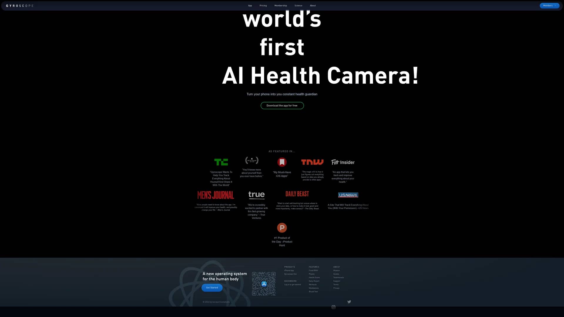Open the Guides footer link
Screen dimensions: 564x317
(336, 274)
